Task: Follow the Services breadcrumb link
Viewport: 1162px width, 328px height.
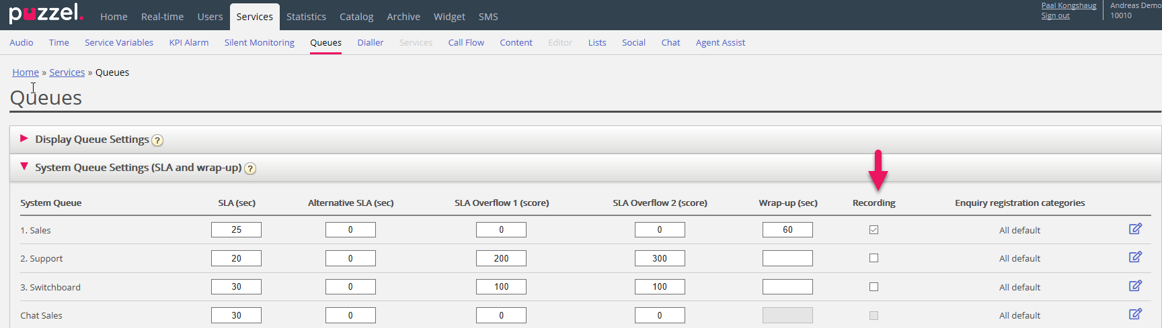Action: (67, 72)
